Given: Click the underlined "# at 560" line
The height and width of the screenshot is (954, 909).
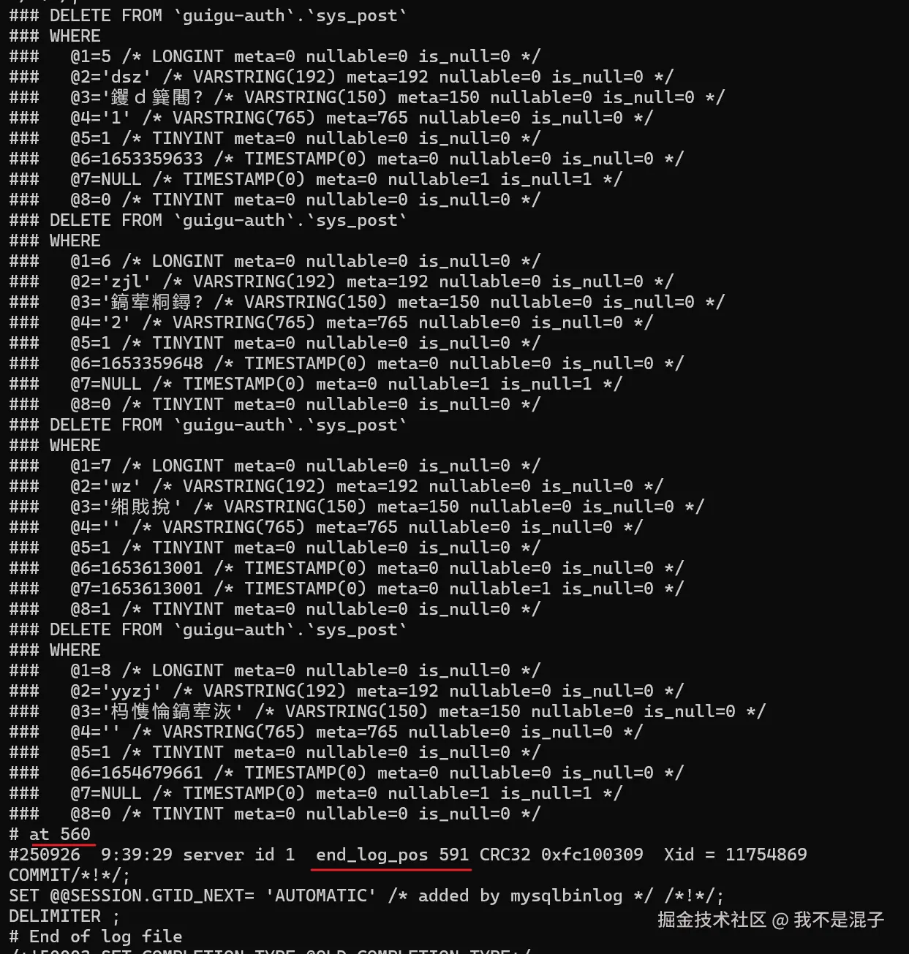Looking at the screenshot, I should tap(50, 834).
